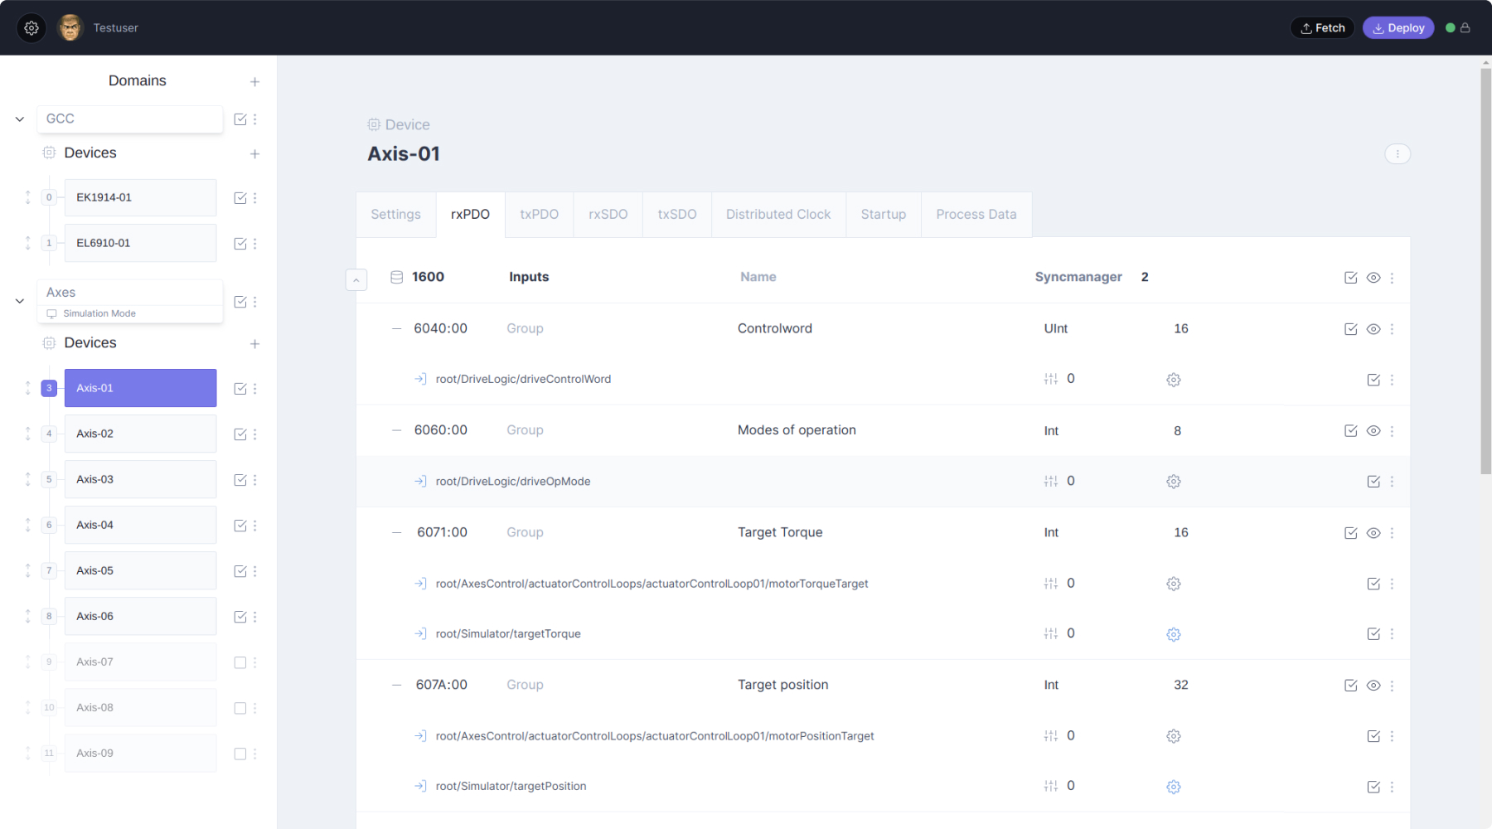
Task: Click the lock icon in top bar
Action: coord(1465,28)
